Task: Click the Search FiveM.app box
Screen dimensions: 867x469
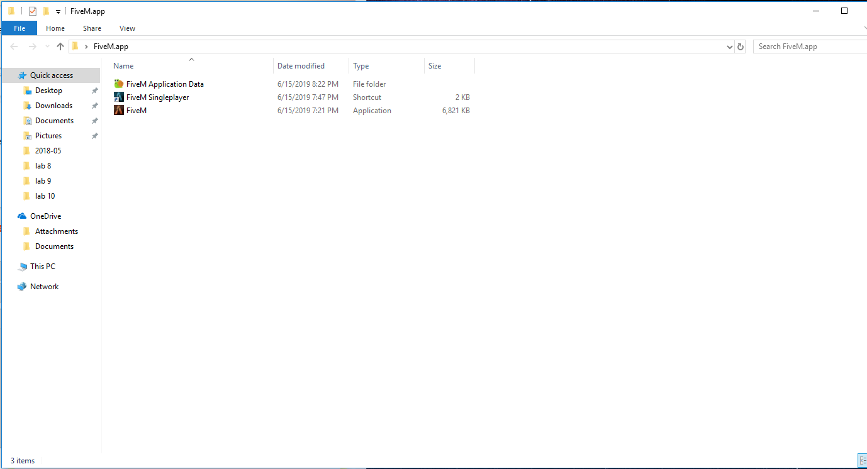Action: 810,47
